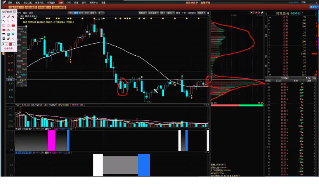Screen dimensions: 319x186
Task: Click the red circular refresh icon
Action: tap(13, 39)
